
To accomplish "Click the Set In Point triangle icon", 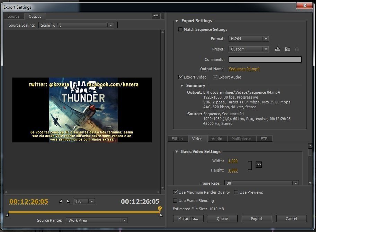I will click(x=61, y=201).
